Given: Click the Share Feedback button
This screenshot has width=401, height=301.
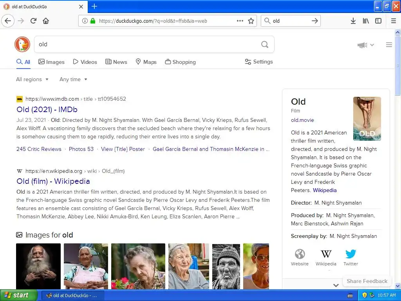Looking at the screenshot, I should click(367, 281).
